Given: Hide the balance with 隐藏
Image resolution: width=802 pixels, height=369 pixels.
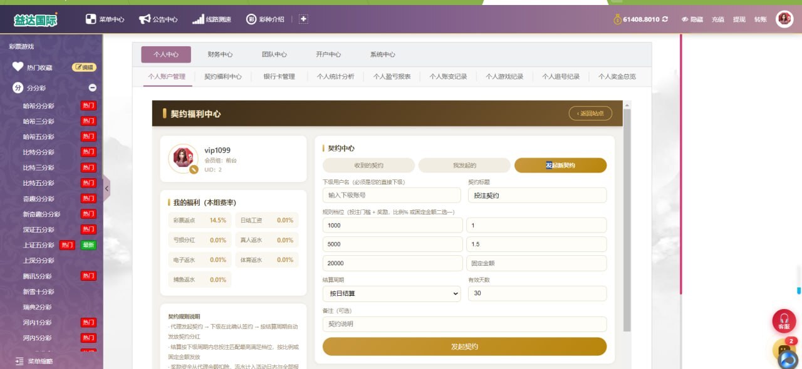Looking at the screenshot, I should click(692, 19).
